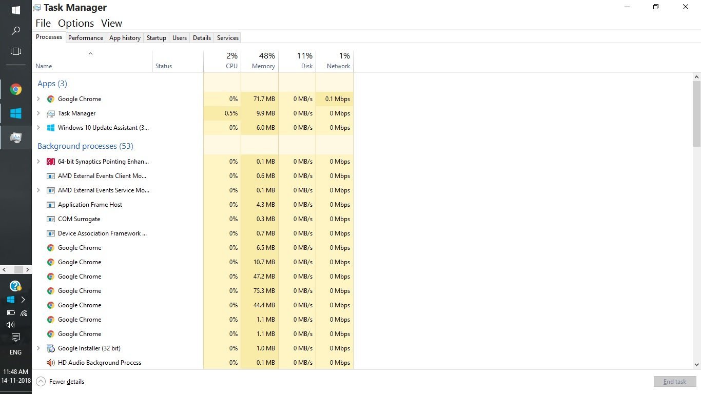The width and height of the screenshot is (701, 394).
Task: Switch to the Details tab
Action: 202,38
